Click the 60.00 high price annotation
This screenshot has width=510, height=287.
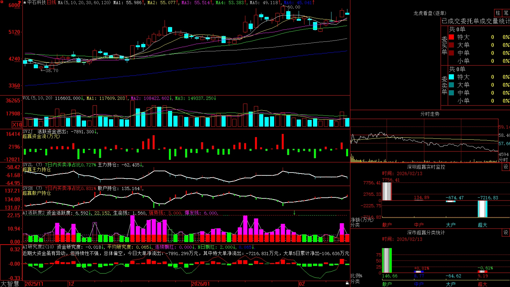pyautogui.click(x=294, y=7)
